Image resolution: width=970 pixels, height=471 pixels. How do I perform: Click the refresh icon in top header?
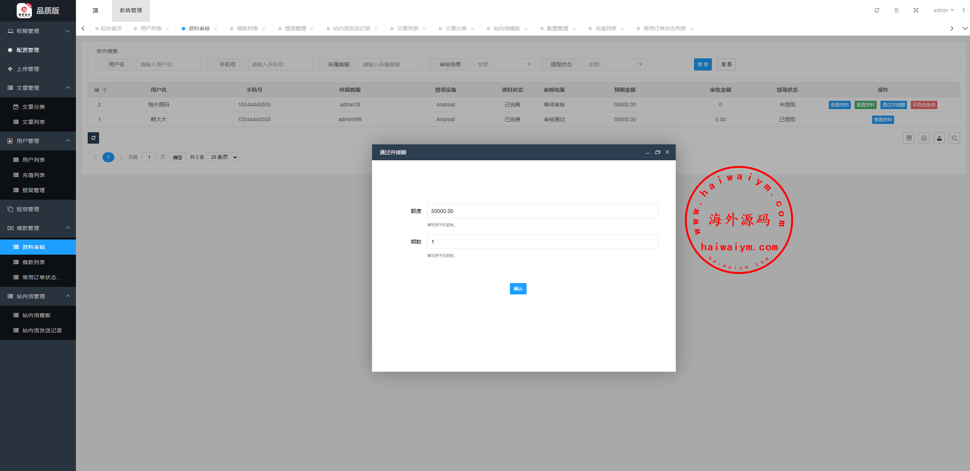[x=877, y=10]
